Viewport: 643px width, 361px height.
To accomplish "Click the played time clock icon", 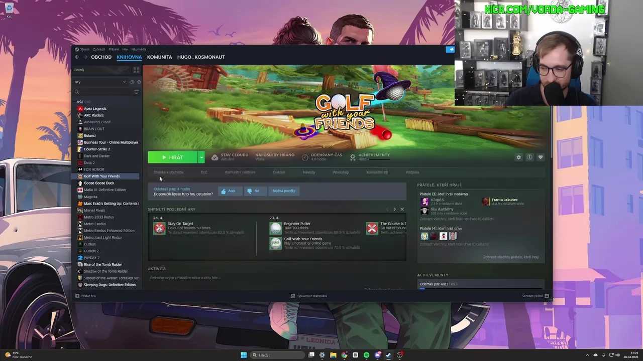I will (305, 157).
